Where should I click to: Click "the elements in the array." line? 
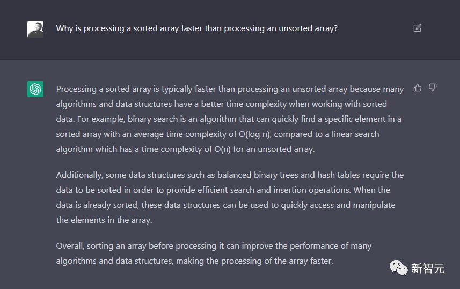[x=104, y=220]
